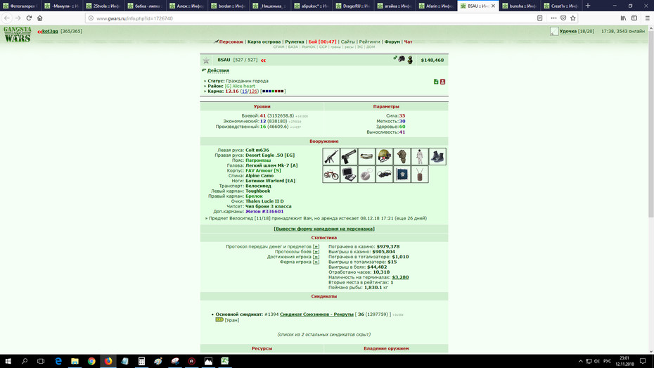Screen dimensions: 654x368
Task: Open the Жетон #336601 item link
Action: 264,212
